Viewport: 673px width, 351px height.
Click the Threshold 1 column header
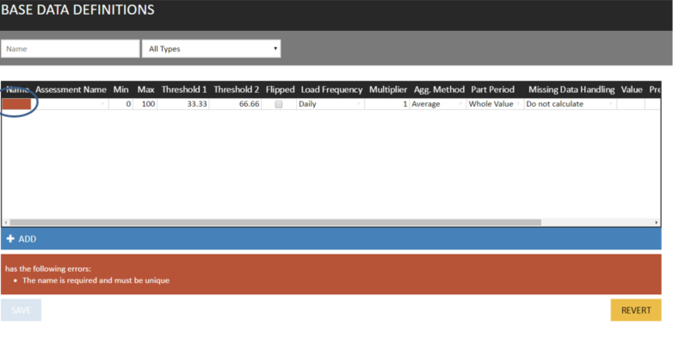pyautogui.click(x=182, y=89)
